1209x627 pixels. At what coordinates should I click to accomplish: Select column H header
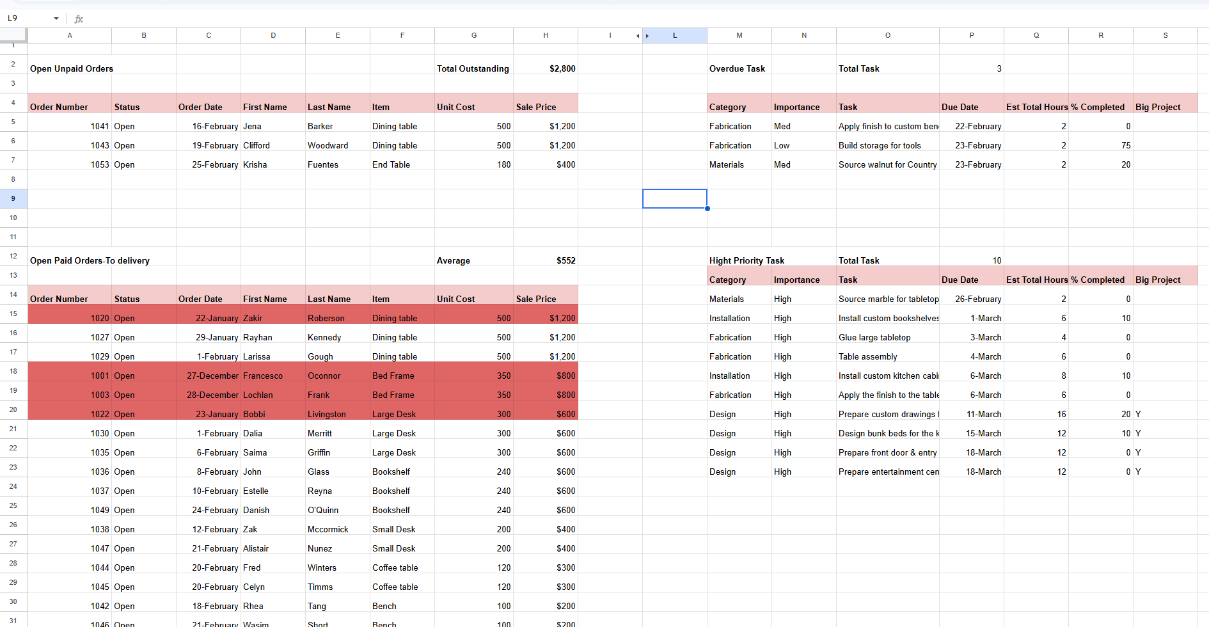click(x=546, y=35)
